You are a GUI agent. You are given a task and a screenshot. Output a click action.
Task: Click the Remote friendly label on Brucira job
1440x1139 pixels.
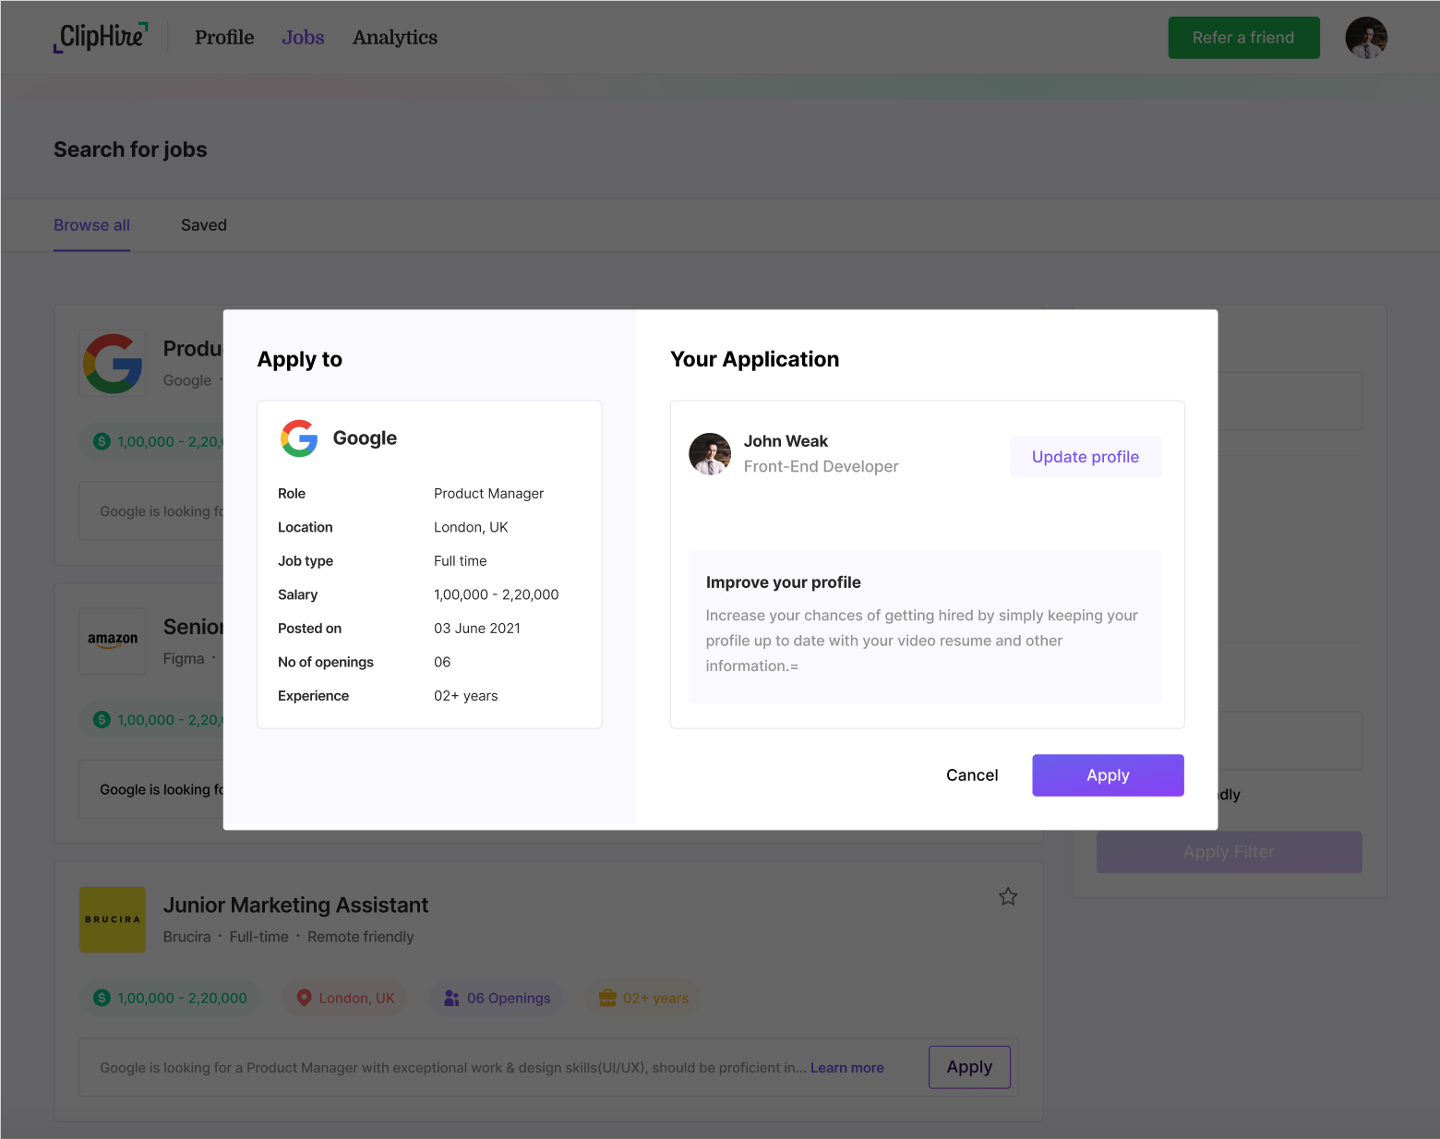pos(360,937)
